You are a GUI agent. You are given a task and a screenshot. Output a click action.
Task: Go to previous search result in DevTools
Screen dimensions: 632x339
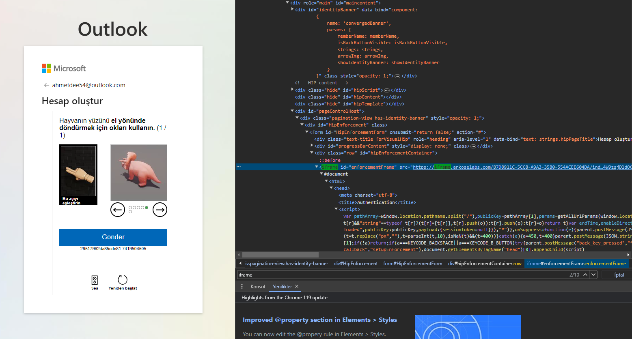(585, 275)
